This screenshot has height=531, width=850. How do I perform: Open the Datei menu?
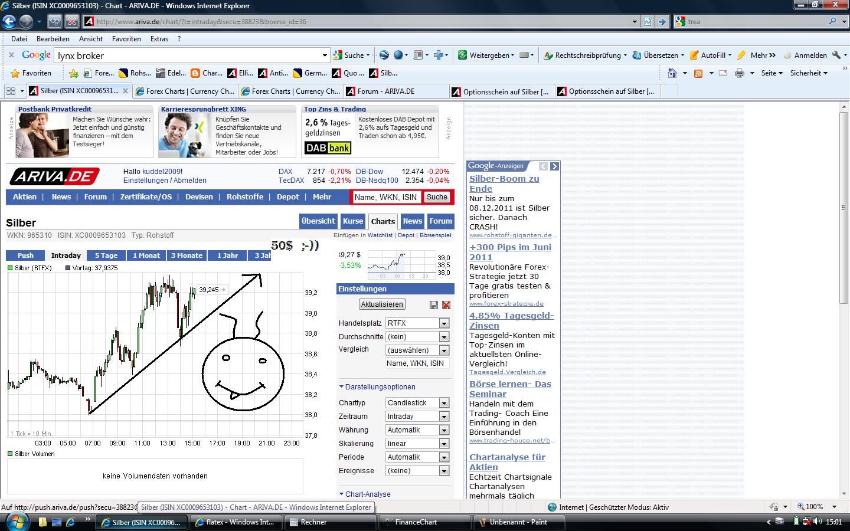point(19,39)
